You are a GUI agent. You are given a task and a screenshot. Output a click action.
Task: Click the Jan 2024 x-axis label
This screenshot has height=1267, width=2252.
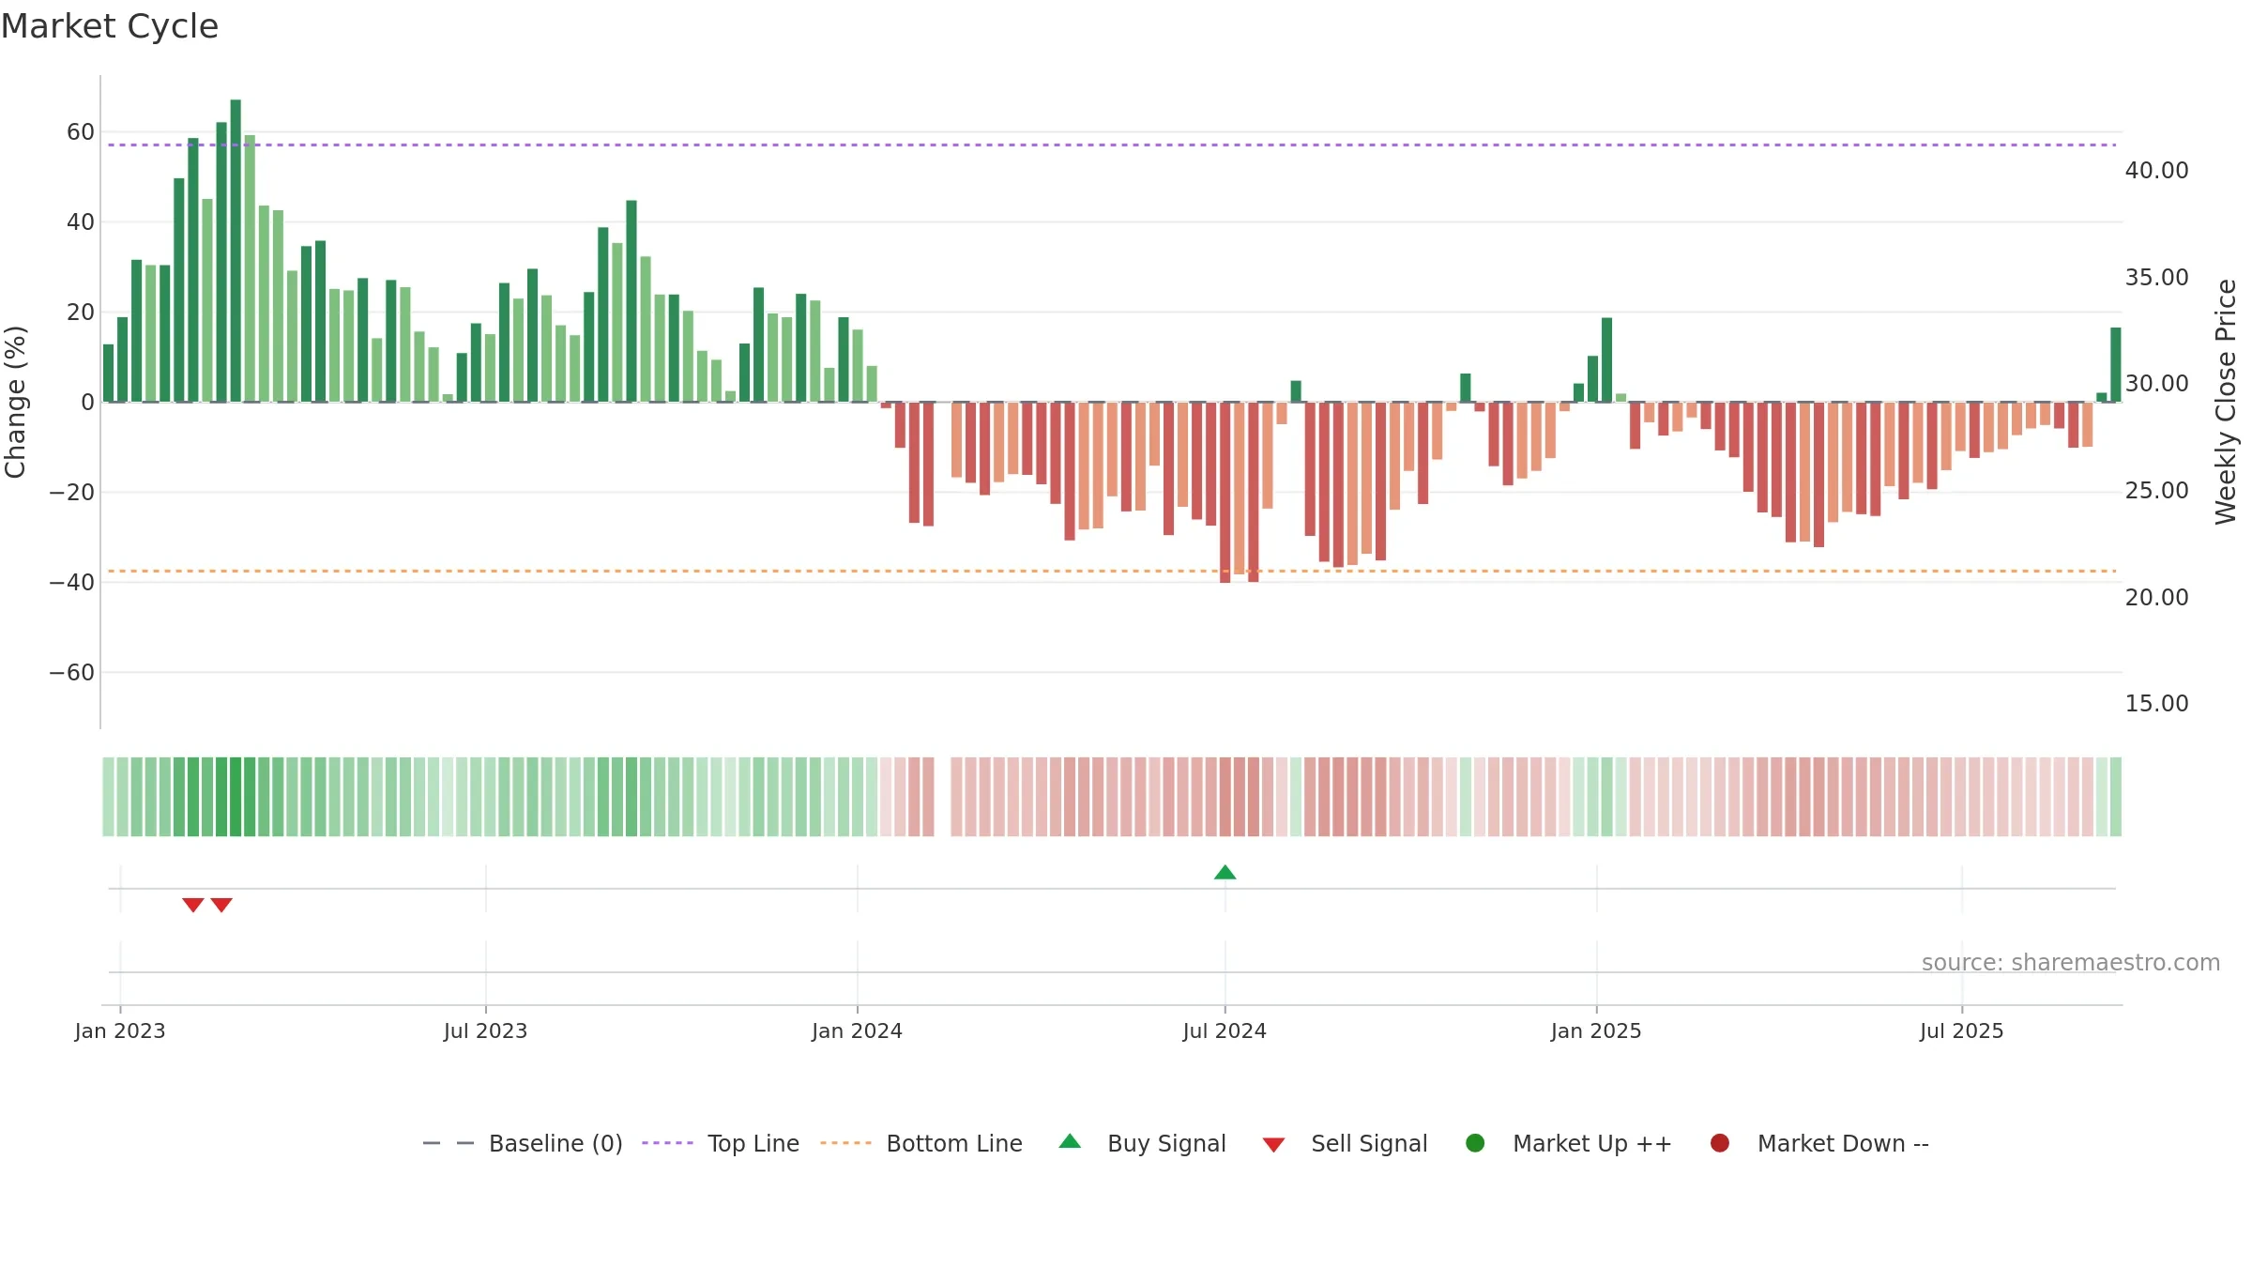tap(858, 1031)
